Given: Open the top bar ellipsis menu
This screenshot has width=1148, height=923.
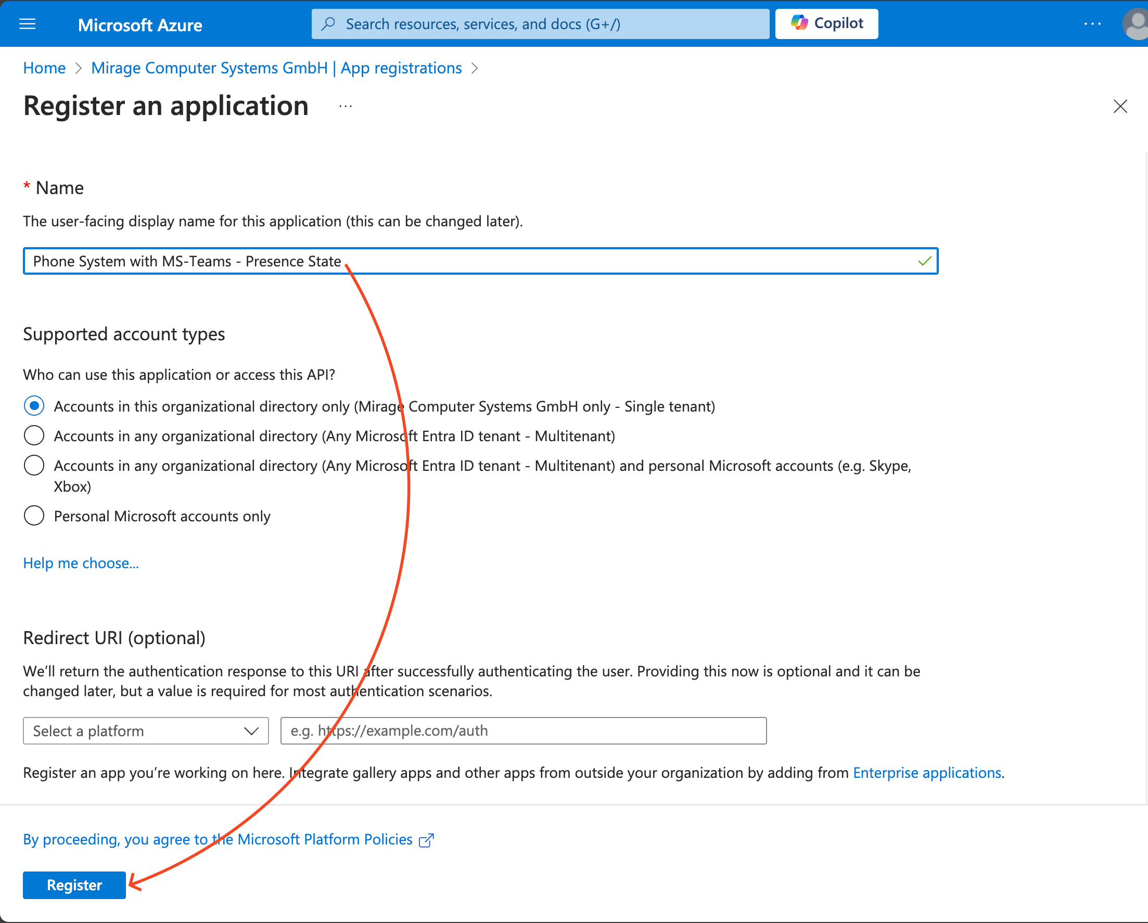Looking at the screenshot, I should (1092, 24).
